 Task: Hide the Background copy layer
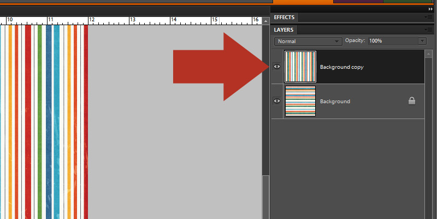(277, 67)
